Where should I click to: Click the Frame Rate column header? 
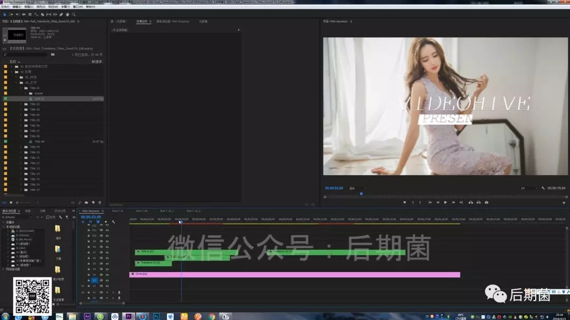point(97,62)
